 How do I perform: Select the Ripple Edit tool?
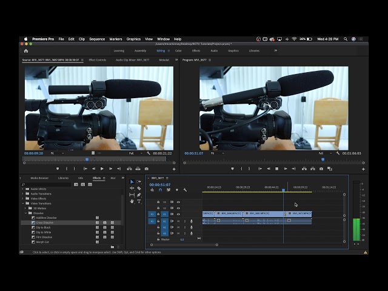click(132, 189)
